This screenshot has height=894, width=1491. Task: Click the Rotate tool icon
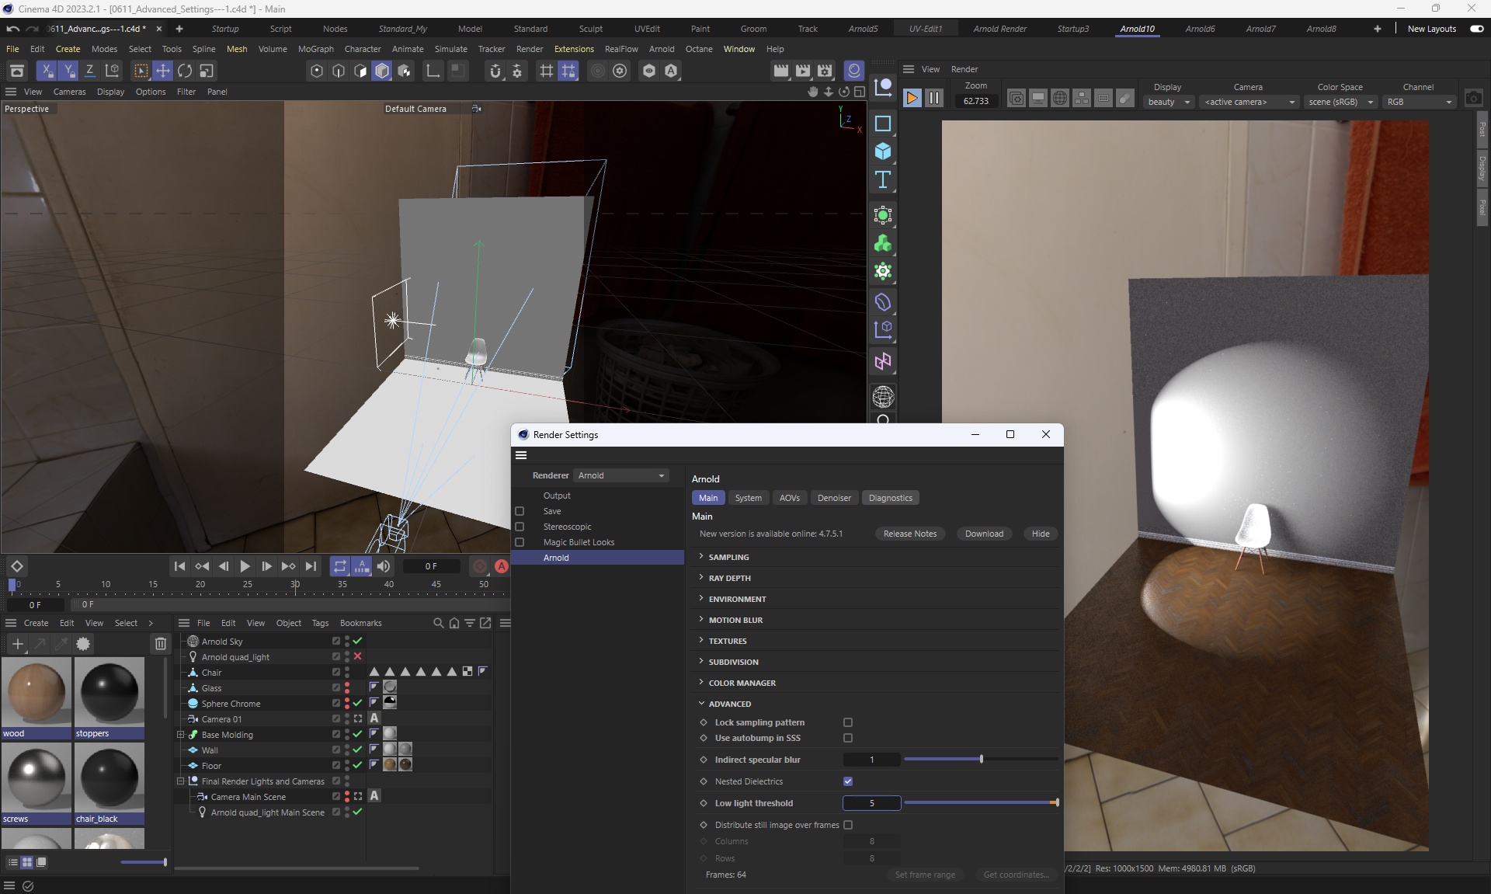click(185, 71)
